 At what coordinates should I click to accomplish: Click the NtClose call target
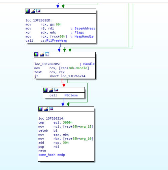71,95
